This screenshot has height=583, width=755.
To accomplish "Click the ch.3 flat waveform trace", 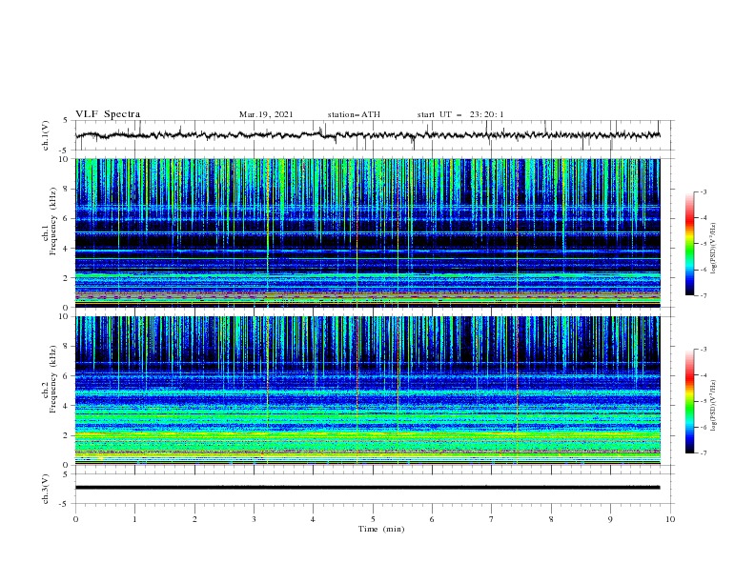I will click(x=367, y=488).
